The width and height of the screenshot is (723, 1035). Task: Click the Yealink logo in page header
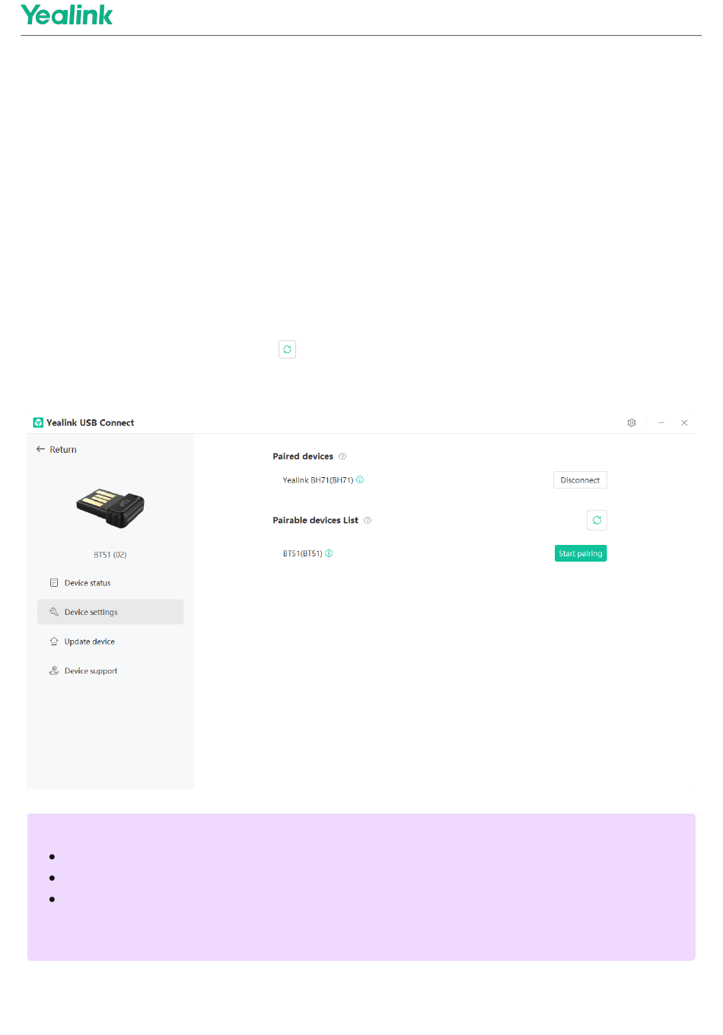click(x=67, y=14)
